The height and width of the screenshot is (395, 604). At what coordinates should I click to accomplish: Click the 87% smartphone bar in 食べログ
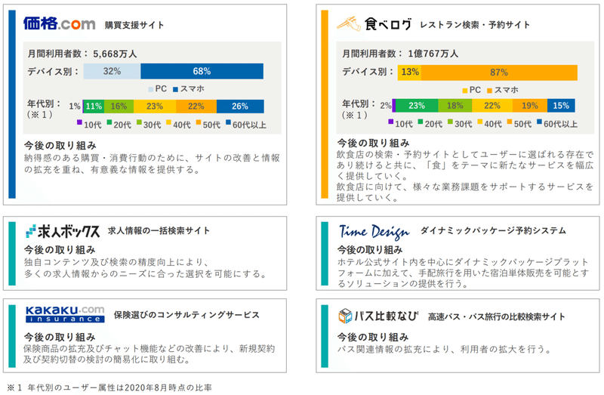click(x=498, y=72)
